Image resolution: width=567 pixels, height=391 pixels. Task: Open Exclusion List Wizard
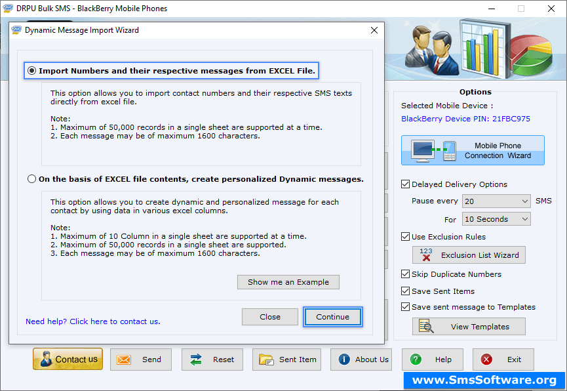(x=469, y=255)
